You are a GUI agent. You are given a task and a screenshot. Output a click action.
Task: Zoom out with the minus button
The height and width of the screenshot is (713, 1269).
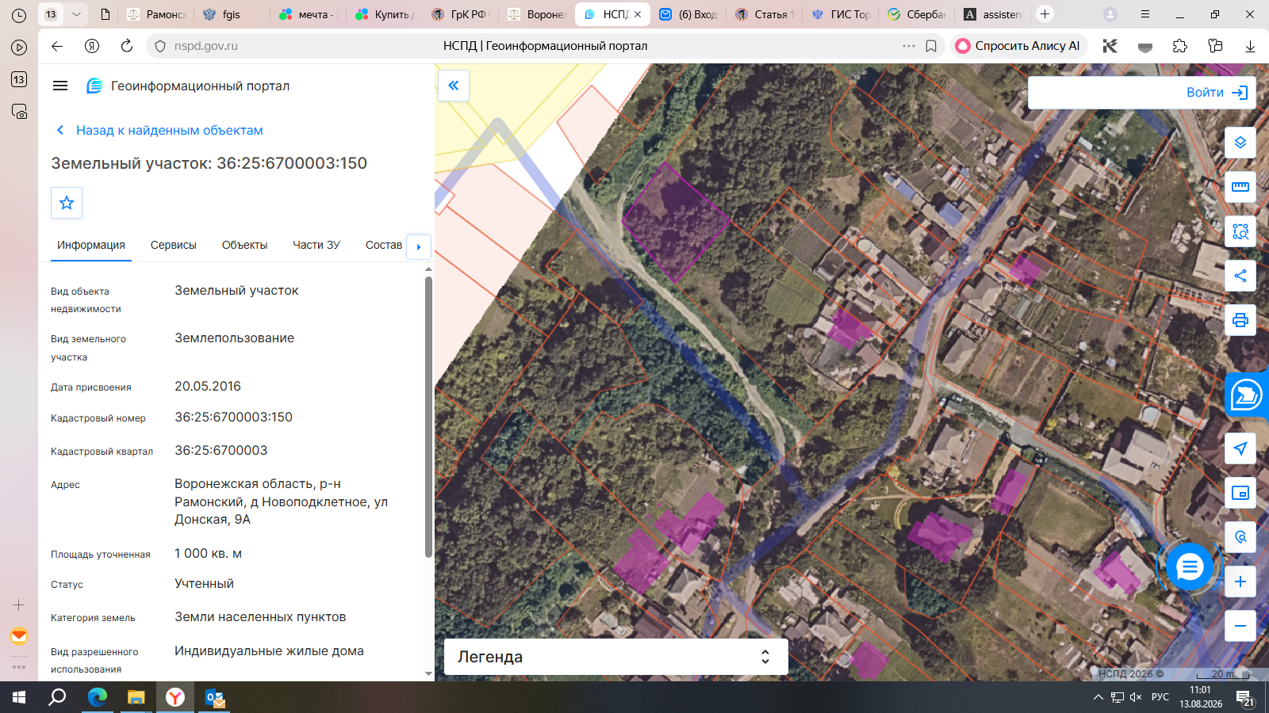[1240, 626]
